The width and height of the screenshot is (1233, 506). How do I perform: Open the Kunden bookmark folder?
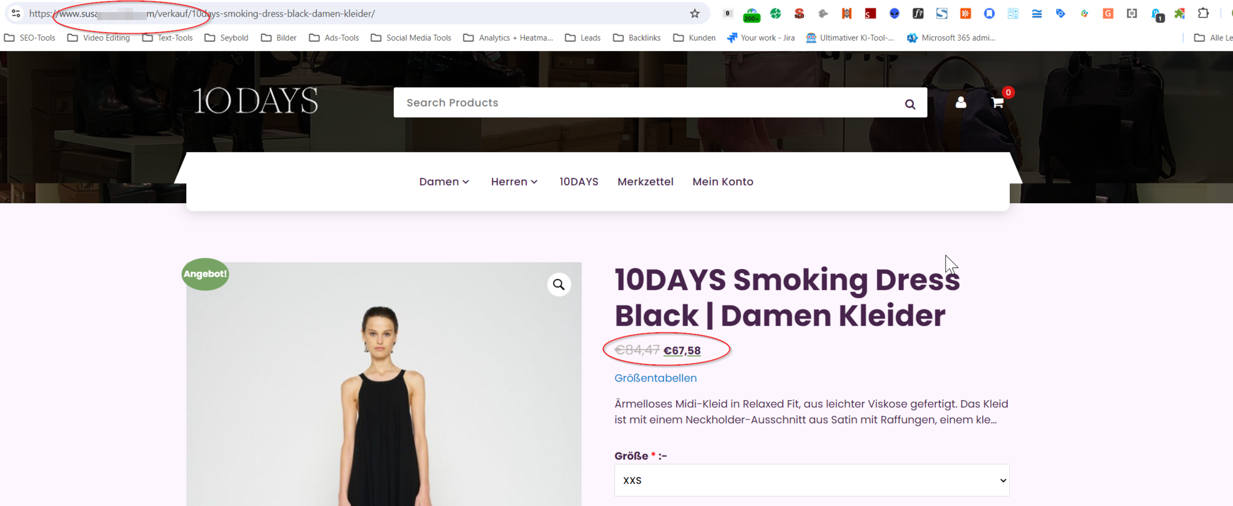pyautogui.click(x=694, y=38)
